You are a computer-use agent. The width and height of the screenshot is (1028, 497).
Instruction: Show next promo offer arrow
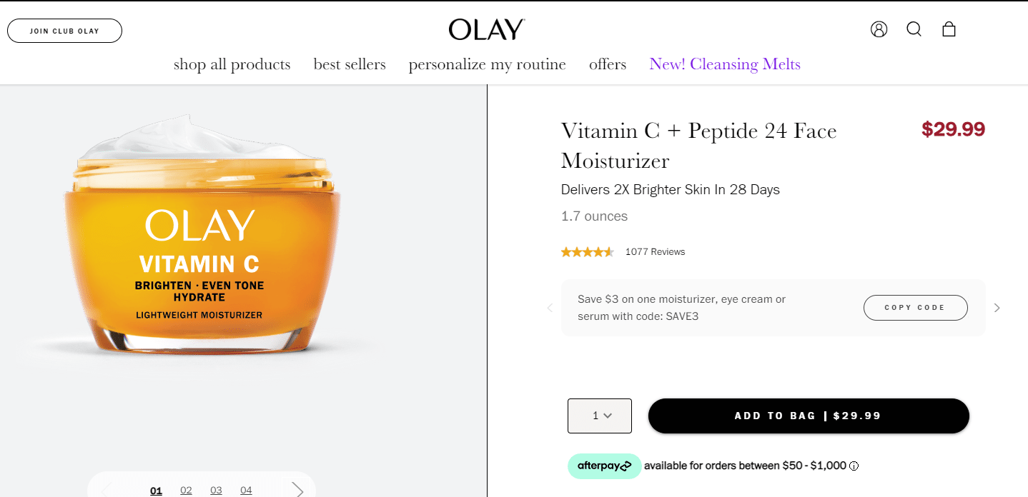point(997,308)
